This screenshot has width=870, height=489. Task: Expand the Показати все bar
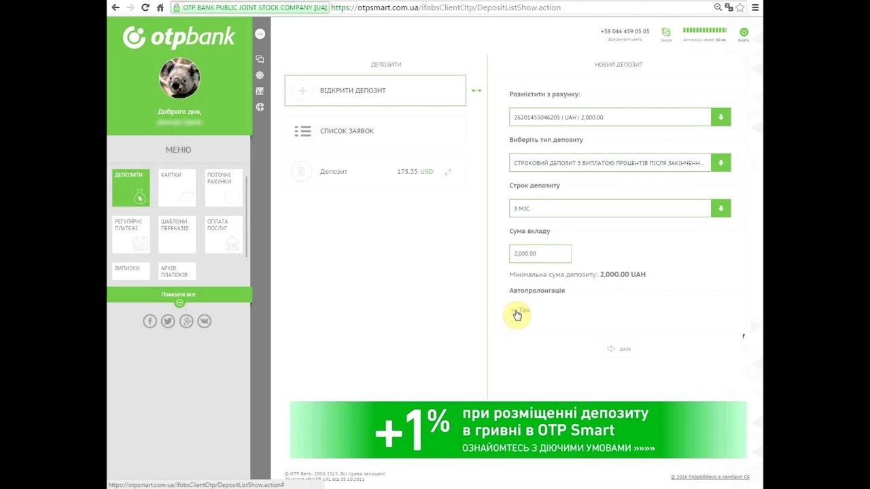pyautogui.click(x=179, y=295)
